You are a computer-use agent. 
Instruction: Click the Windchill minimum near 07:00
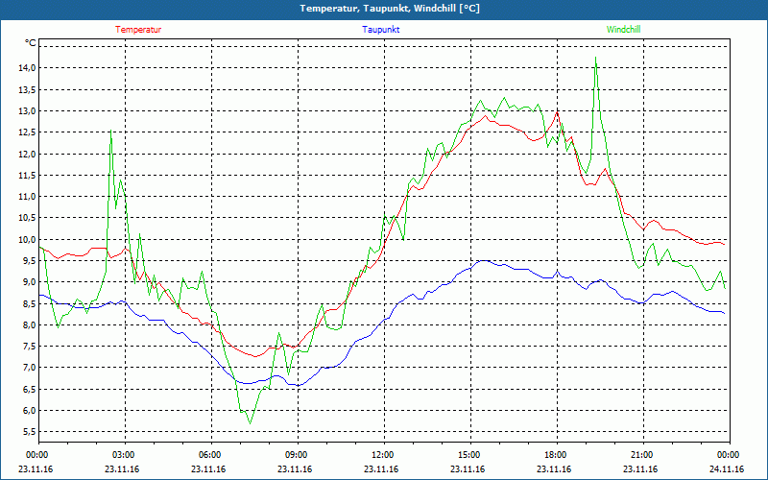(x=251, y=423)
